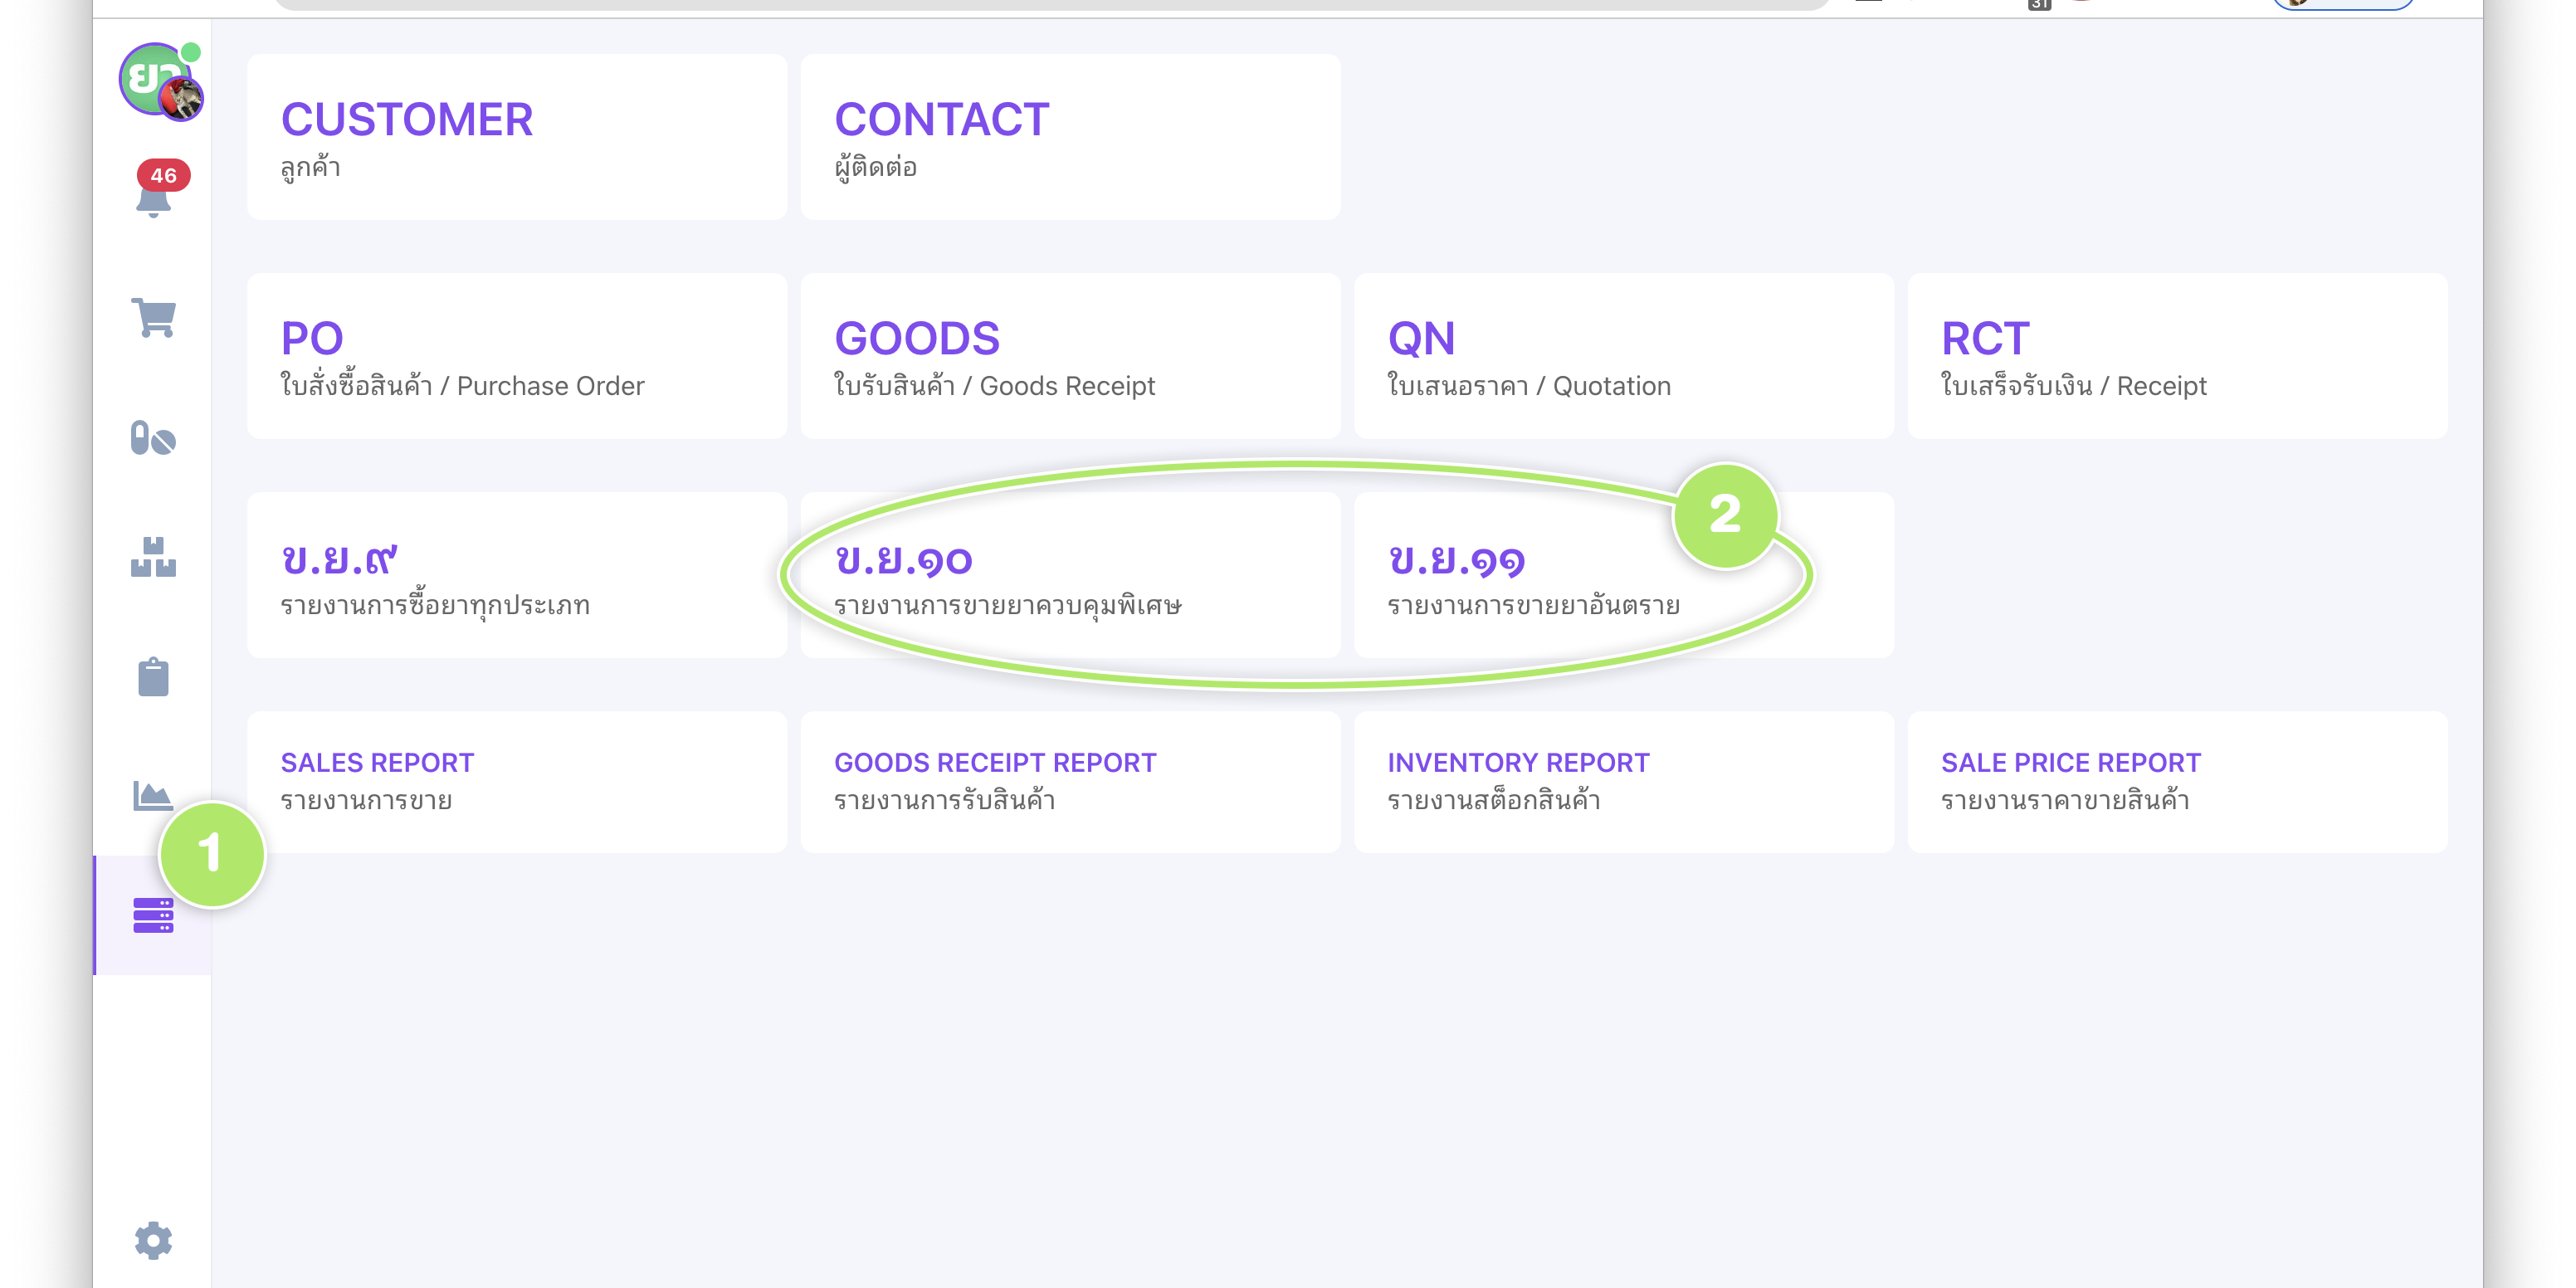Open the clipboard sidebar icon
The height and width of the screenshot is (1288, 2576).
point(154,677)
